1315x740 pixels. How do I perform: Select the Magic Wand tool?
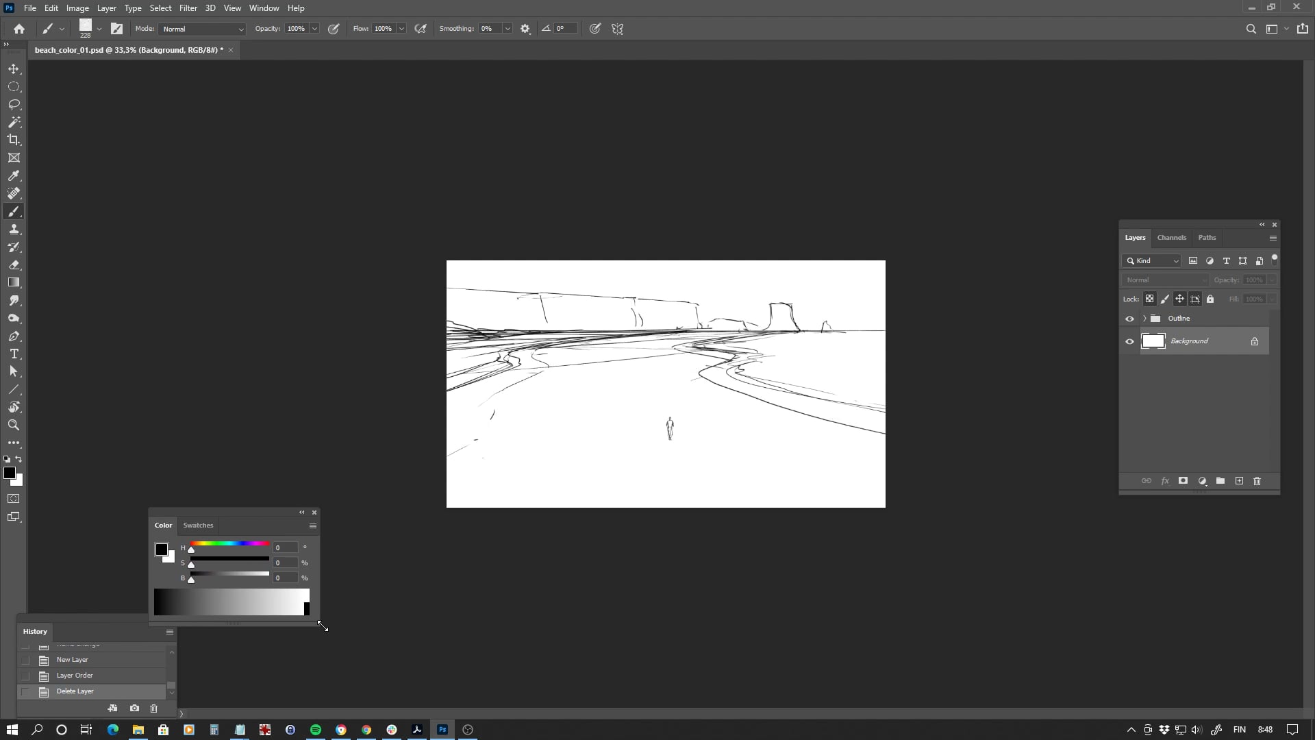tap(14, 123)
